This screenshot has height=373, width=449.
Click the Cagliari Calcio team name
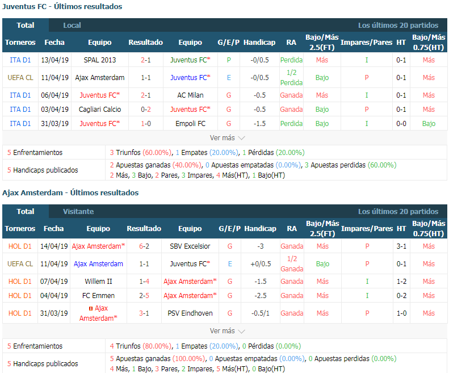(x=100, y=110)
